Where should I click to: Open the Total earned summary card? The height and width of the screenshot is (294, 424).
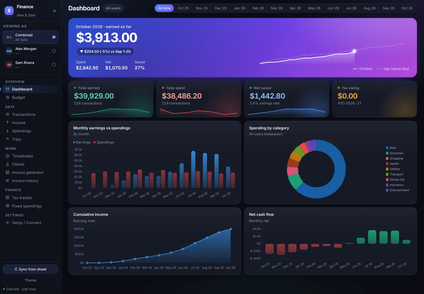(111, 99)
